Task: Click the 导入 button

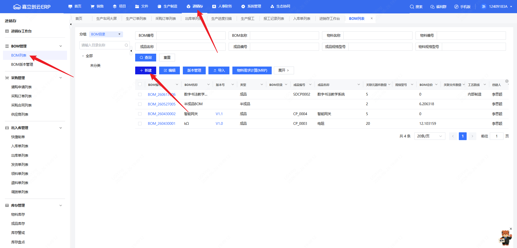Action: coord(219,70)
